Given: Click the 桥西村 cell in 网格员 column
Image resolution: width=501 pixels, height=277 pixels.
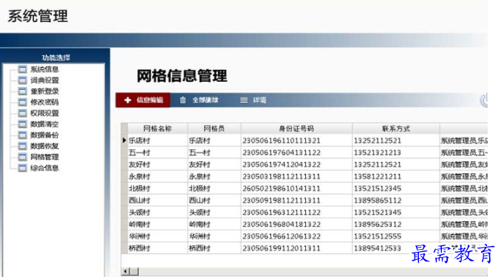Looking at the screenshot, I should pos(214,248).
